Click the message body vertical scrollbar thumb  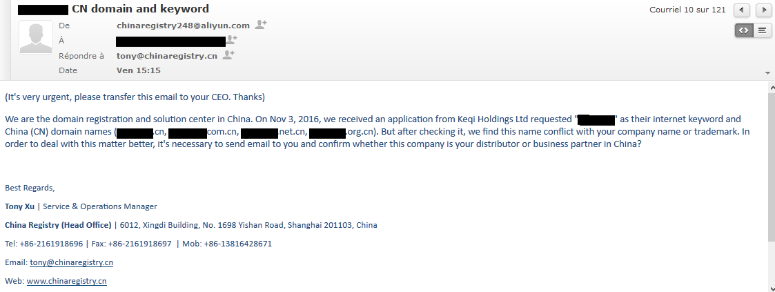pyautogui.click(x=772, y=166)
